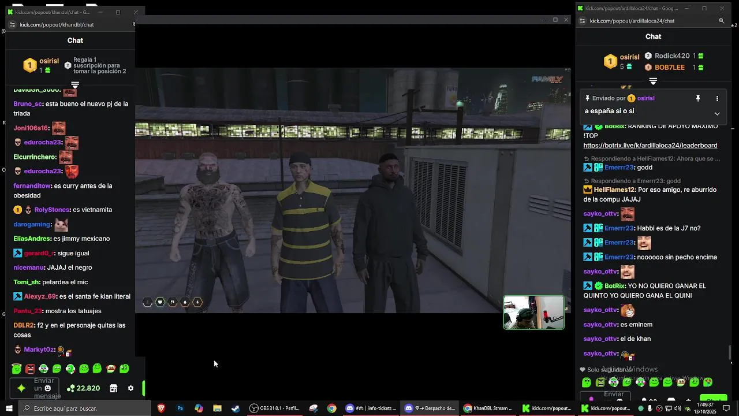Click osirisl top gifter in khandbl chat

pyautogui.click(x=49, y=61)
